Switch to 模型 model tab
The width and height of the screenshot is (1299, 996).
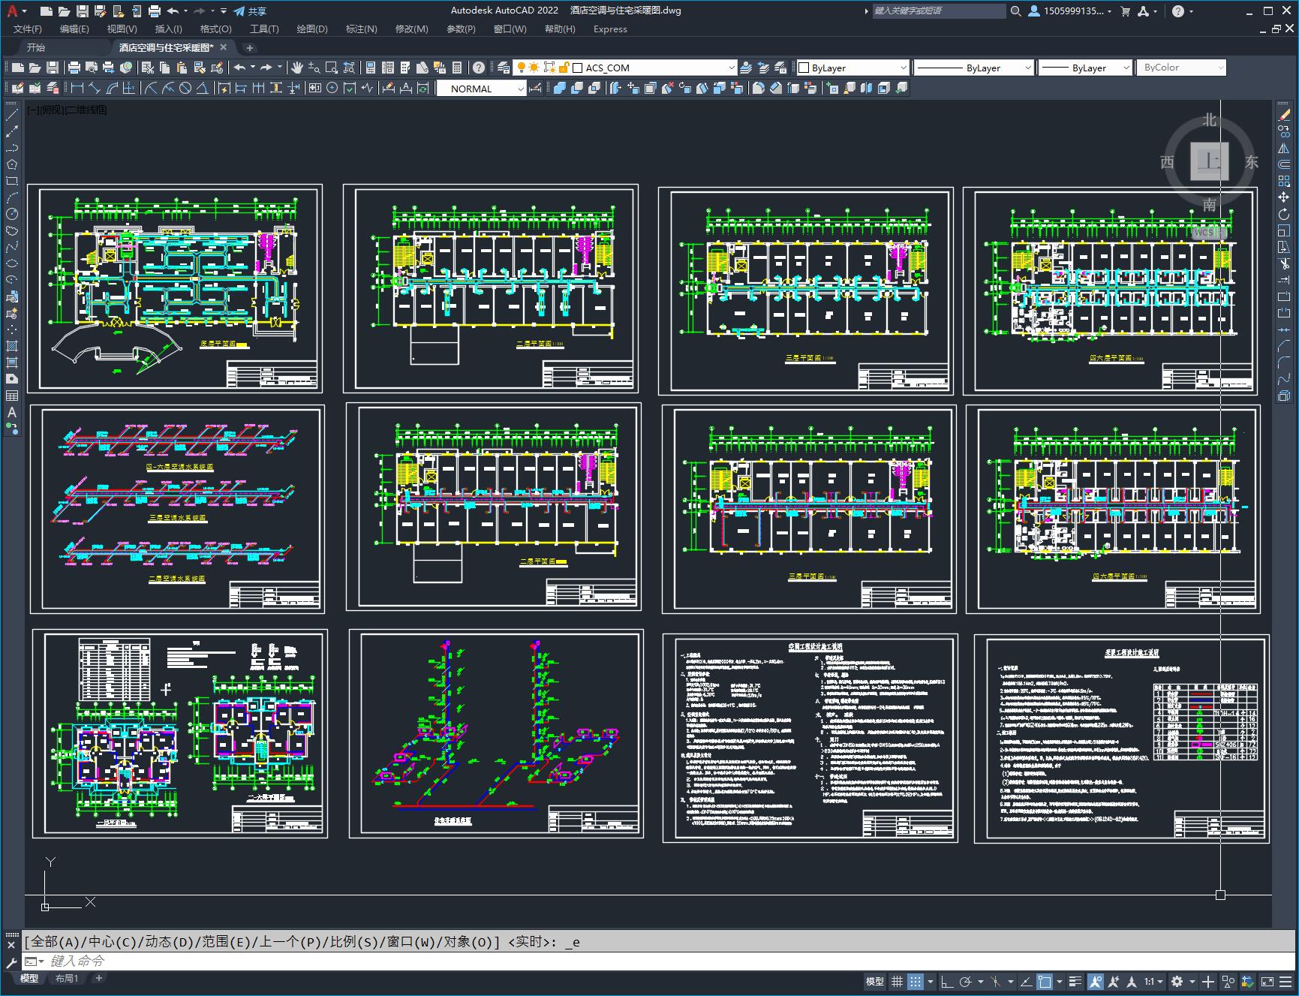pos(29,978)
